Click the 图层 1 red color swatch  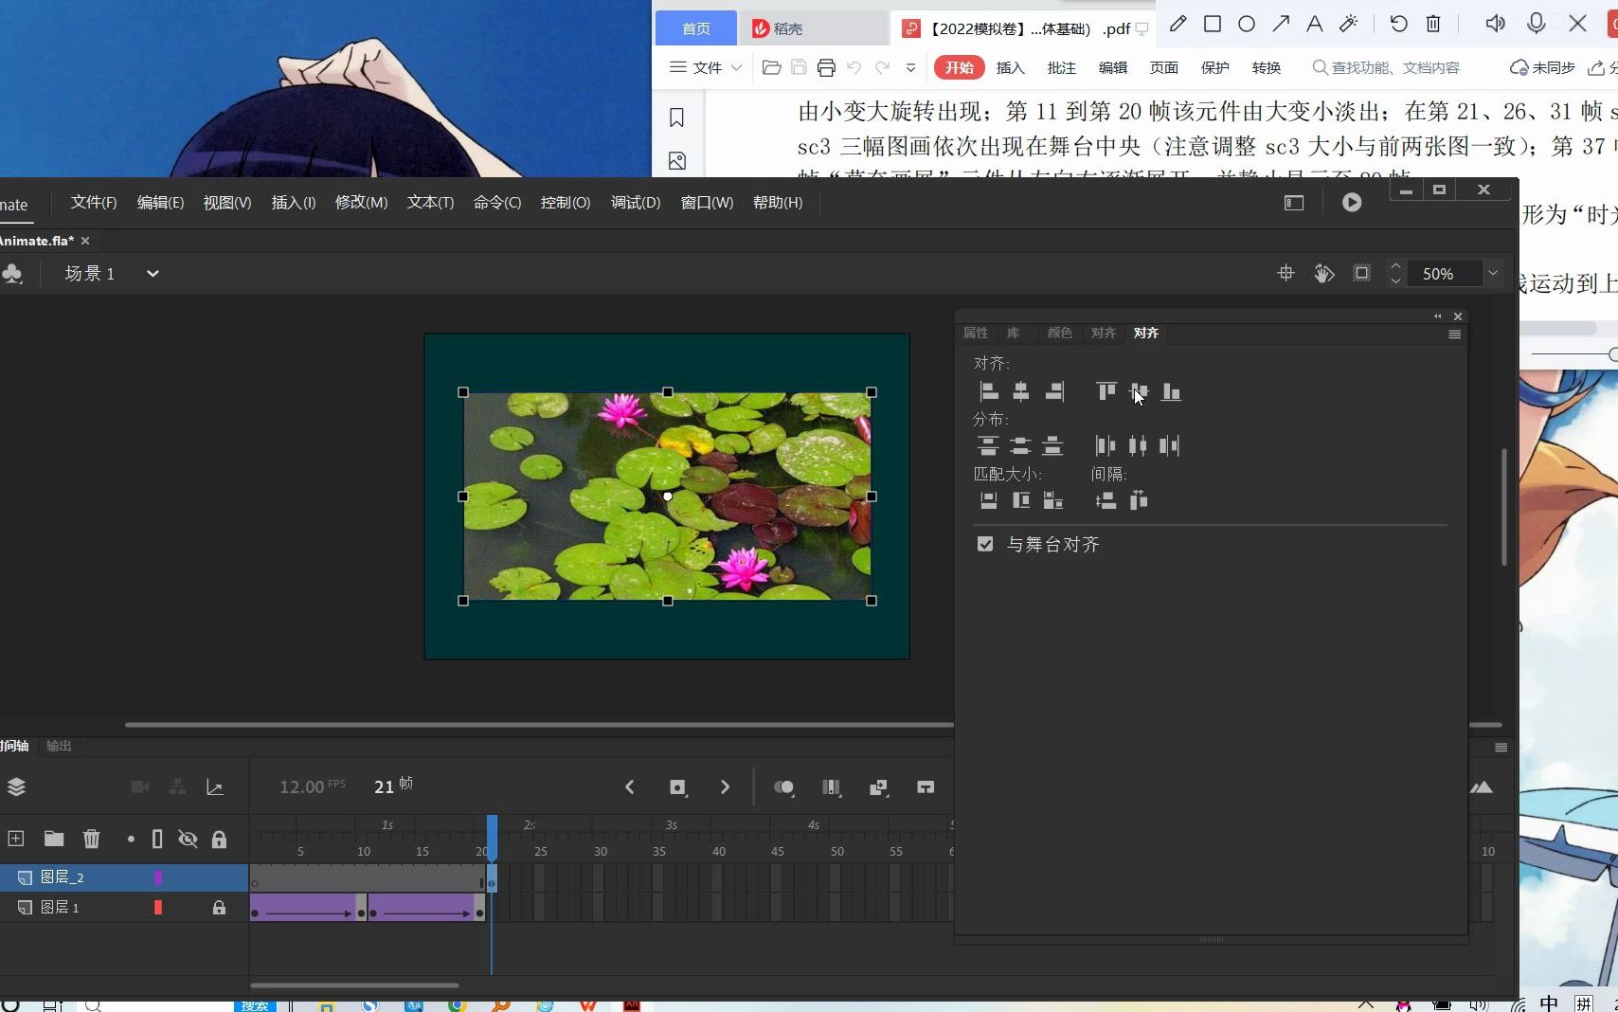[x=158, y=908]
